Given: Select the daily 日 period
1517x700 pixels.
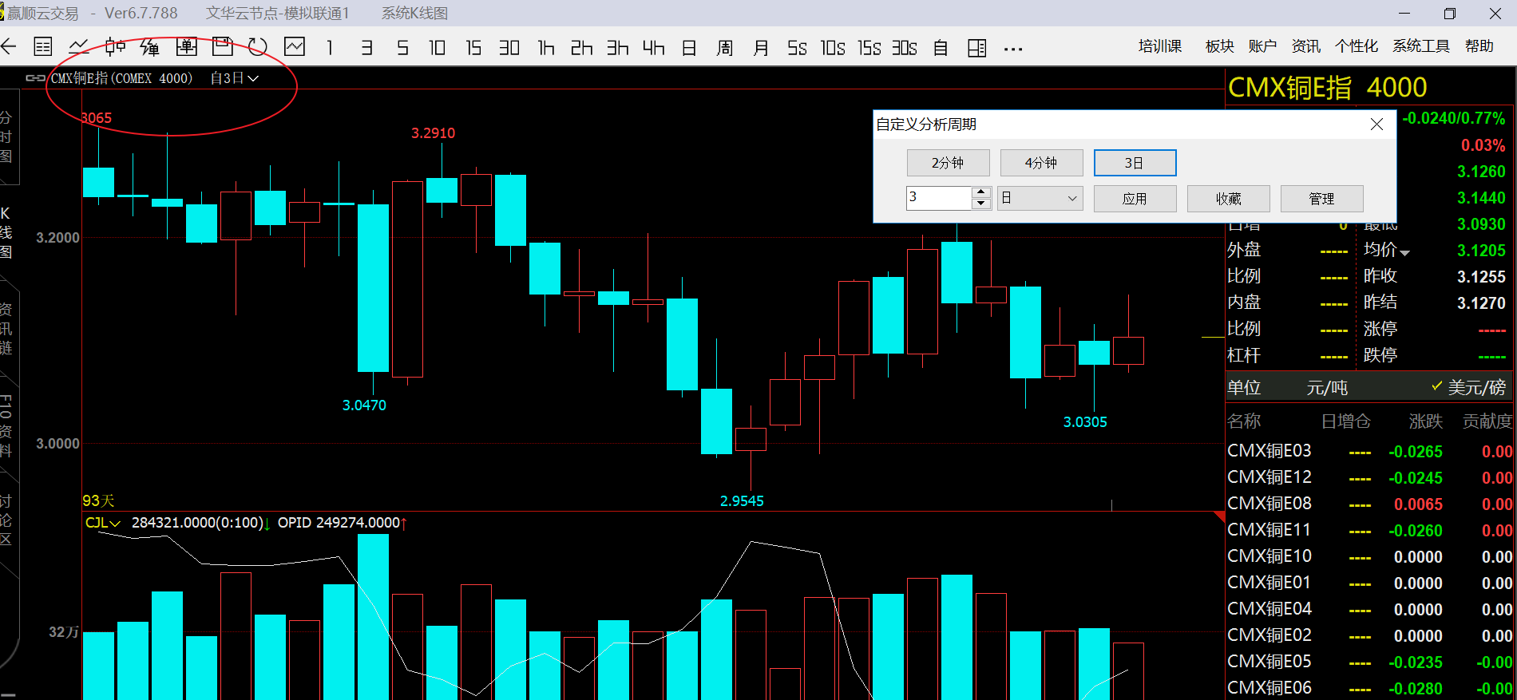Looking at the screenshot, I should coord(689,48).
